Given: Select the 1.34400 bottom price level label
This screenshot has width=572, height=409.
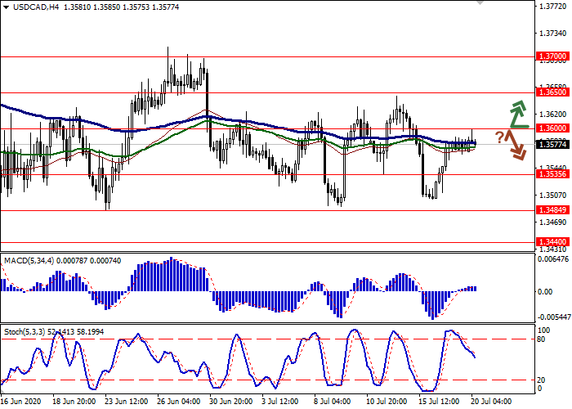Looking at the screenshot, I should 552,242.
